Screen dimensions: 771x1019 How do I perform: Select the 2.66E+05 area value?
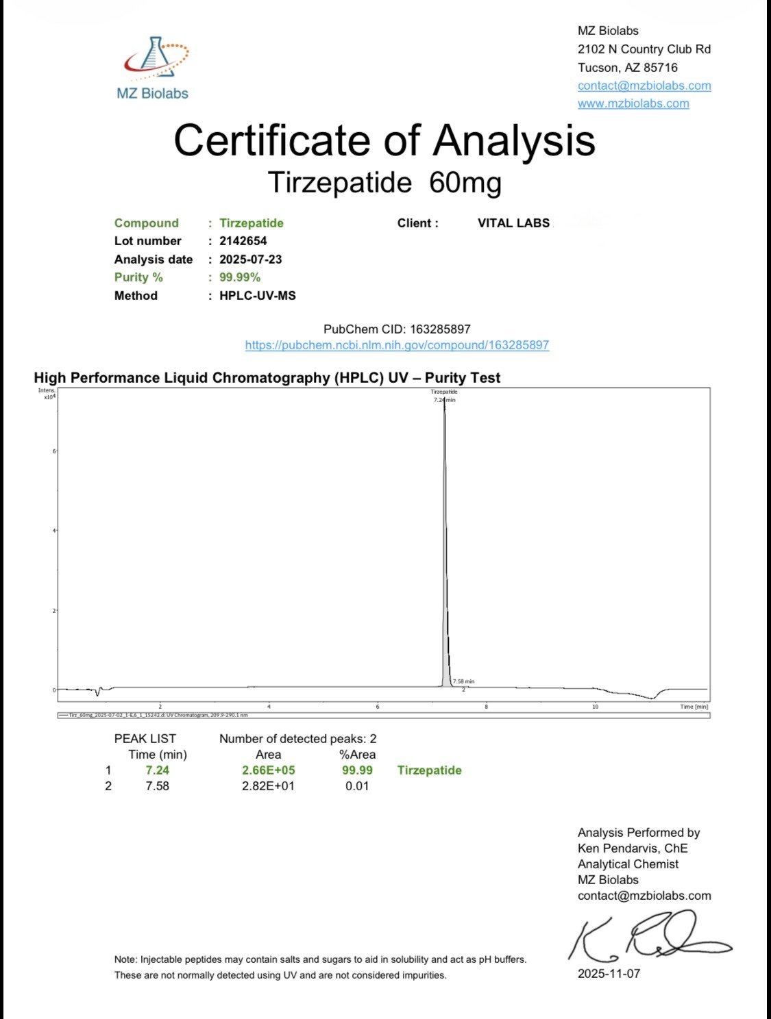coord(268,770)
